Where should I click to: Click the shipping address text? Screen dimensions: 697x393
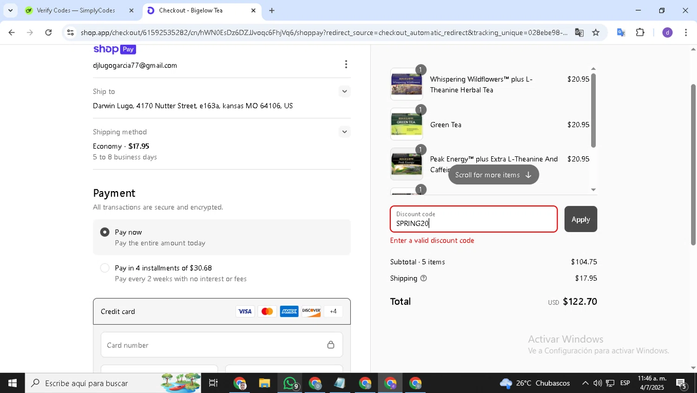click(193, 106)
